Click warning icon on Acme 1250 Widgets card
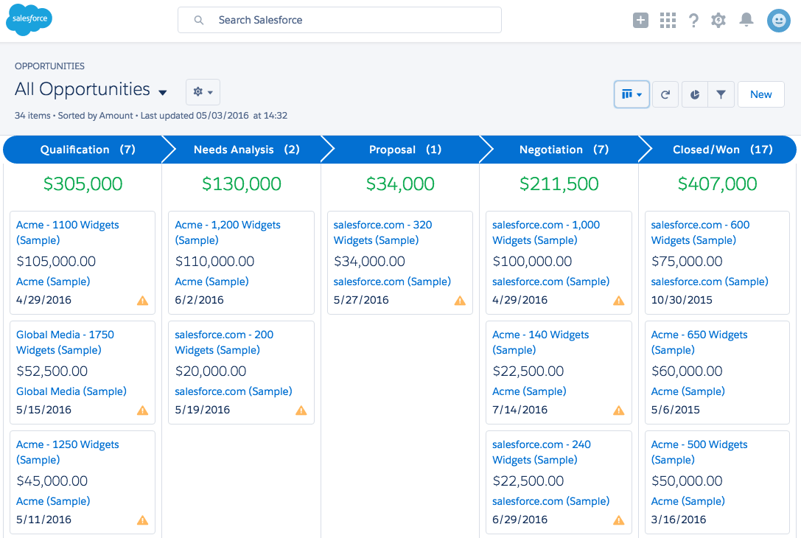Viewport: 801px width, 538px height. (142, 520)
